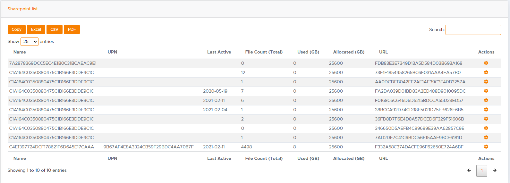Screen dimensions: 510x183
Task: Click used GB value 8
Action: click(x=294, y=147)
